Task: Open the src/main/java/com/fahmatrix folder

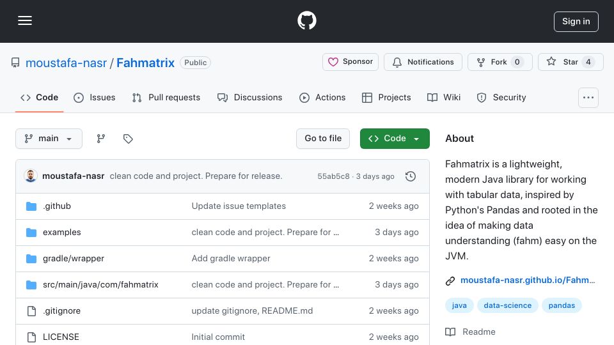Action: pos(100,285)
